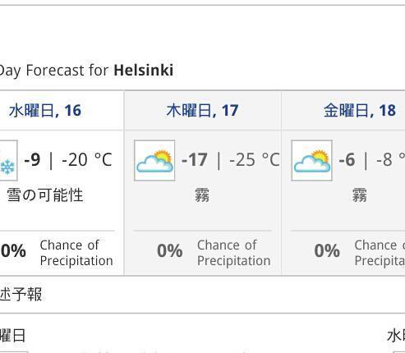Click the Helsinki forecast heading

tap(86, 71)
